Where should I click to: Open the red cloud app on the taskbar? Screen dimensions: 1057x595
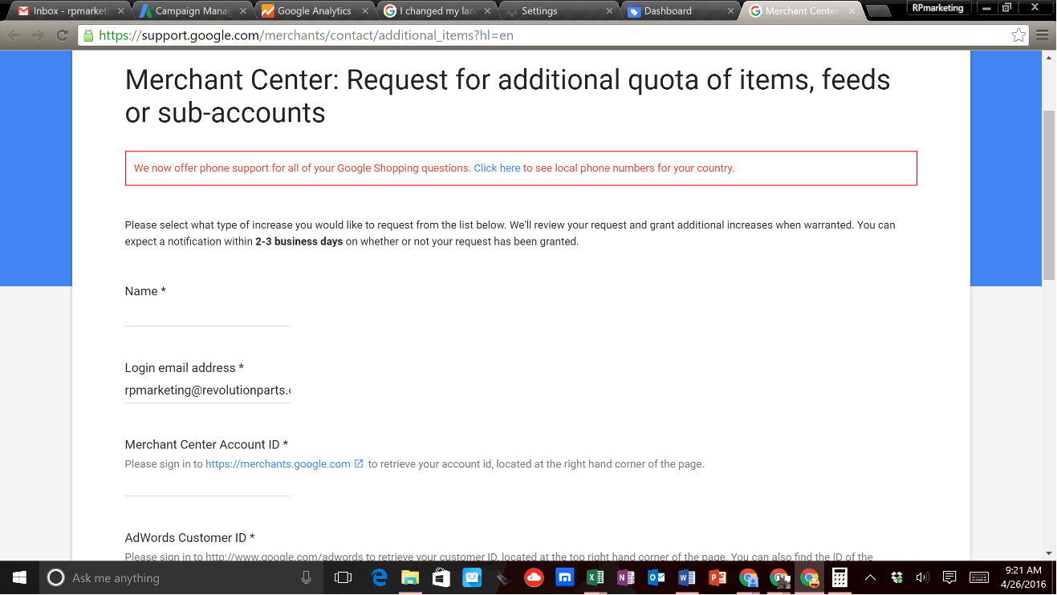pyautogui.click(x=534, y=577)
